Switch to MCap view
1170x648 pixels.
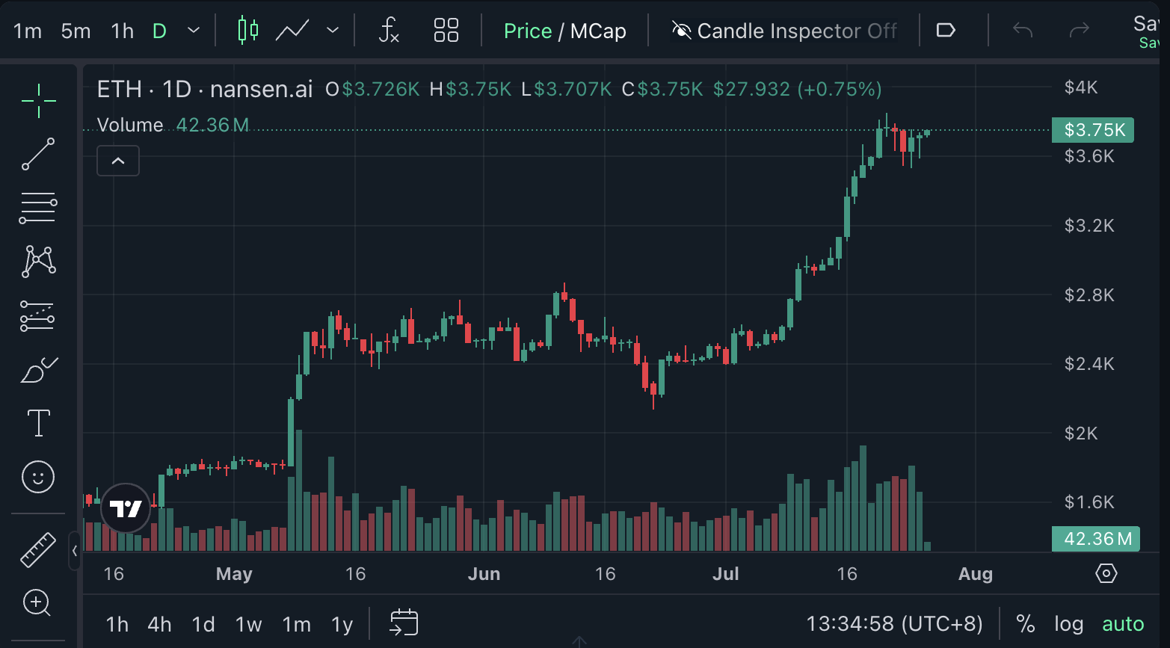coord(598,31)
